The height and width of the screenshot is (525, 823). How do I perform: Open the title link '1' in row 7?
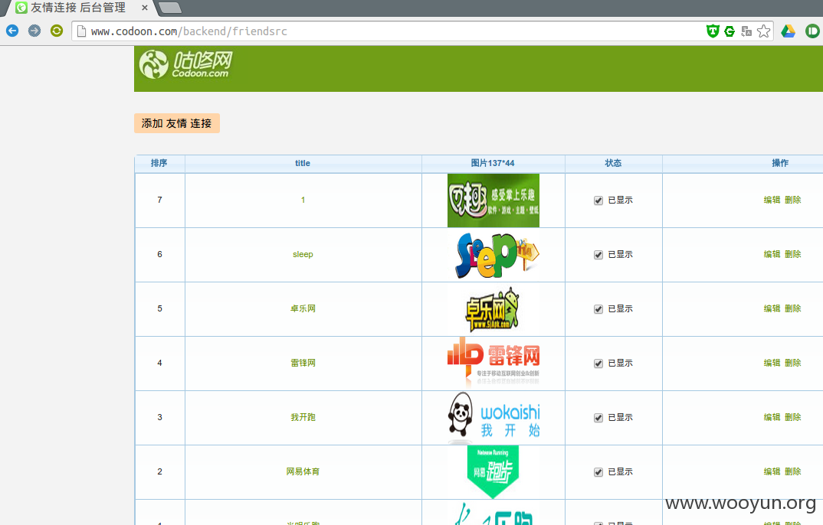[x=303, y=200]
